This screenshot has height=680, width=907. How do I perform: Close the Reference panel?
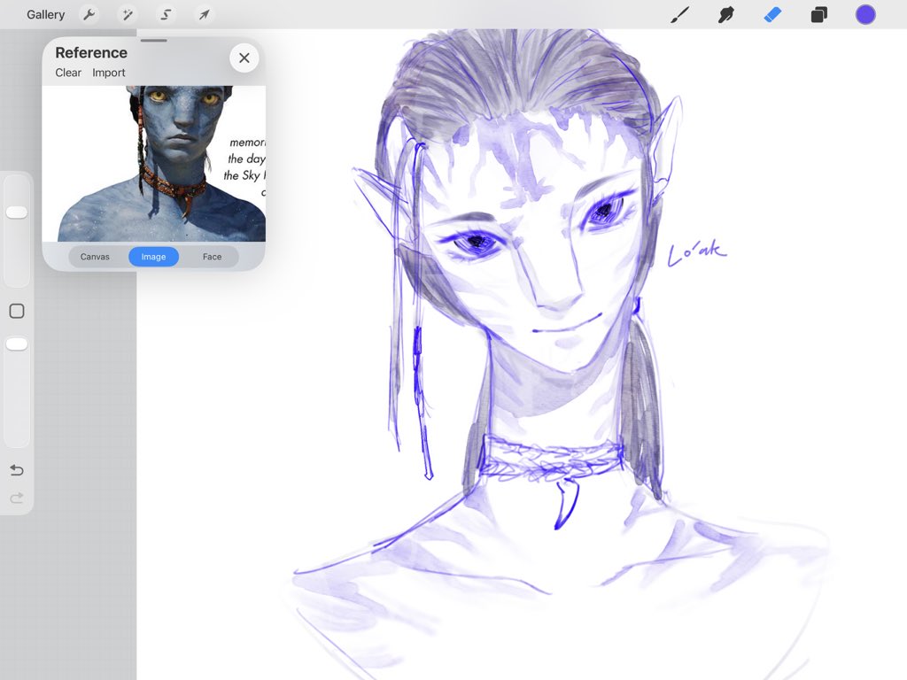[x=244, y=58]
